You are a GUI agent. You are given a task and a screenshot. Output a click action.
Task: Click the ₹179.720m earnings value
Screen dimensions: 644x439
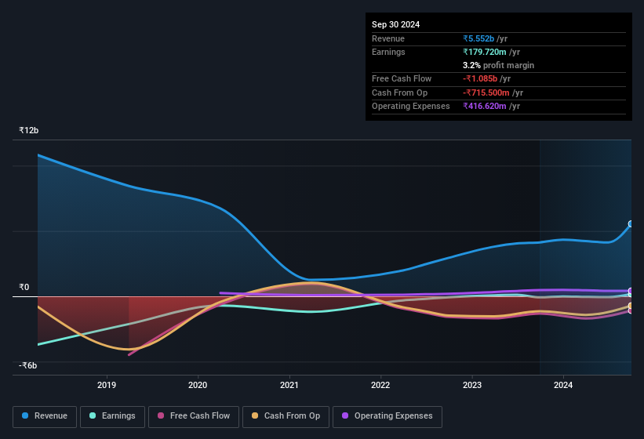tap(485, 52)
